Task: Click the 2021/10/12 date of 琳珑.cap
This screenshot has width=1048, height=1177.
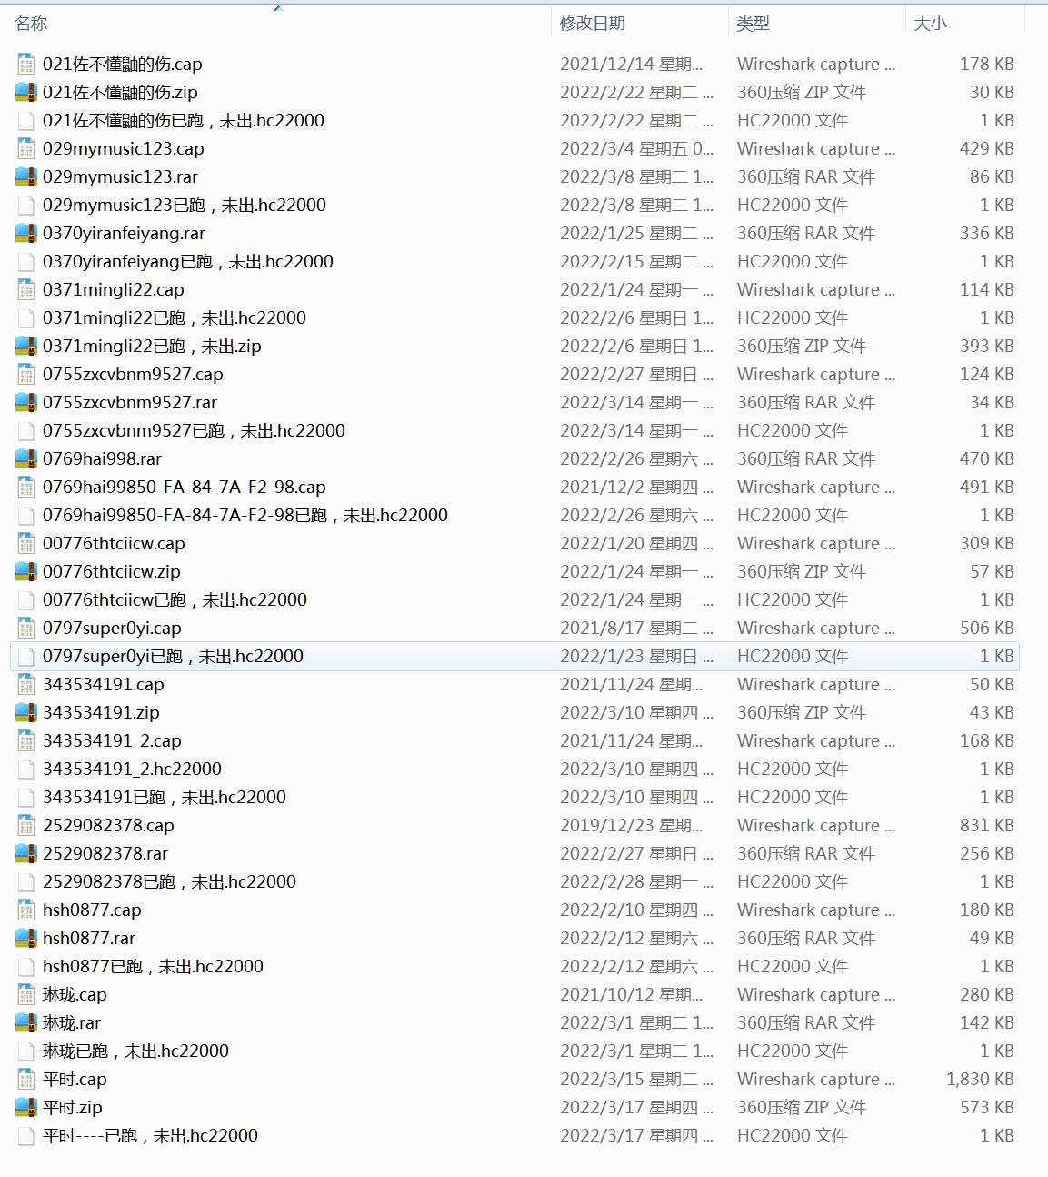Action: tap(632, 994)
